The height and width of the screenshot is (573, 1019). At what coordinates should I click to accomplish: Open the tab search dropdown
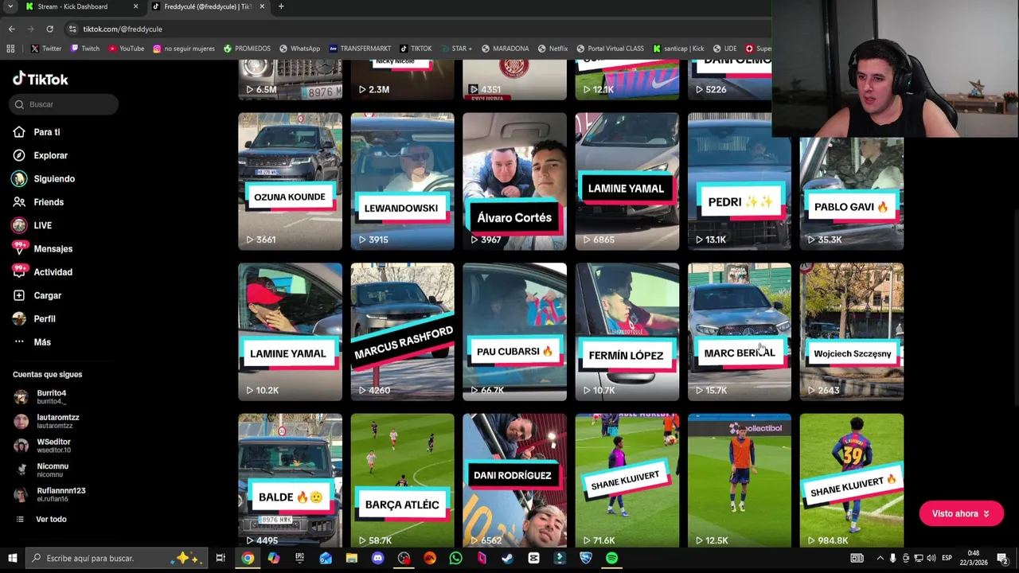click(x=10, y=6)
